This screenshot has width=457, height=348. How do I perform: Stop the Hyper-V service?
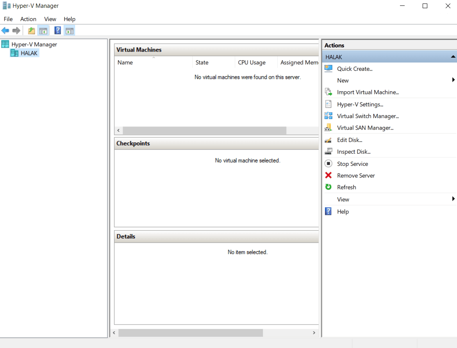(x=352, y=163)
